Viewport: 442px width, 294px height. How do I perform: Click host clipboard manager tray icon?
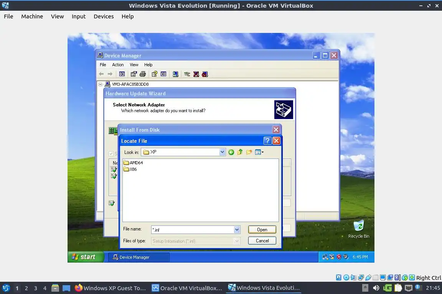click(x=398, y=288)
